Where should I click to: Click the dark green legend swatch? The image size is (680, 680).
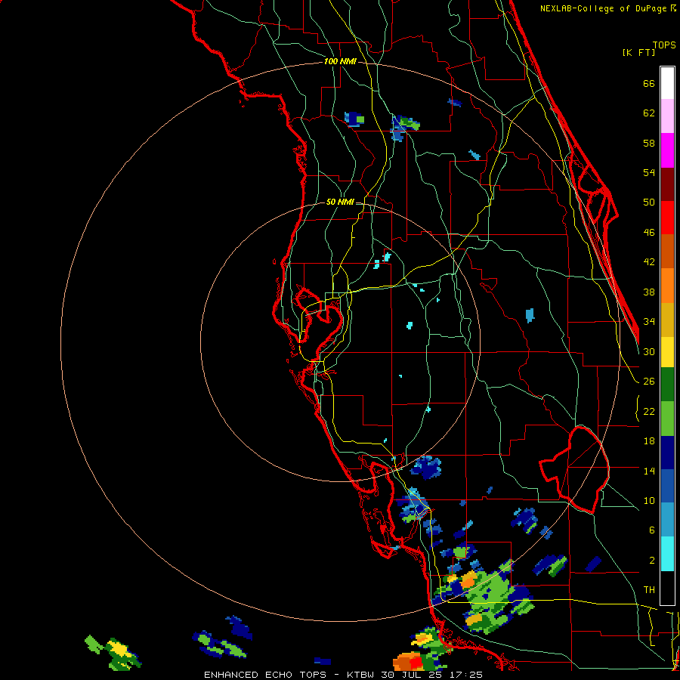[x=667, y=385]
